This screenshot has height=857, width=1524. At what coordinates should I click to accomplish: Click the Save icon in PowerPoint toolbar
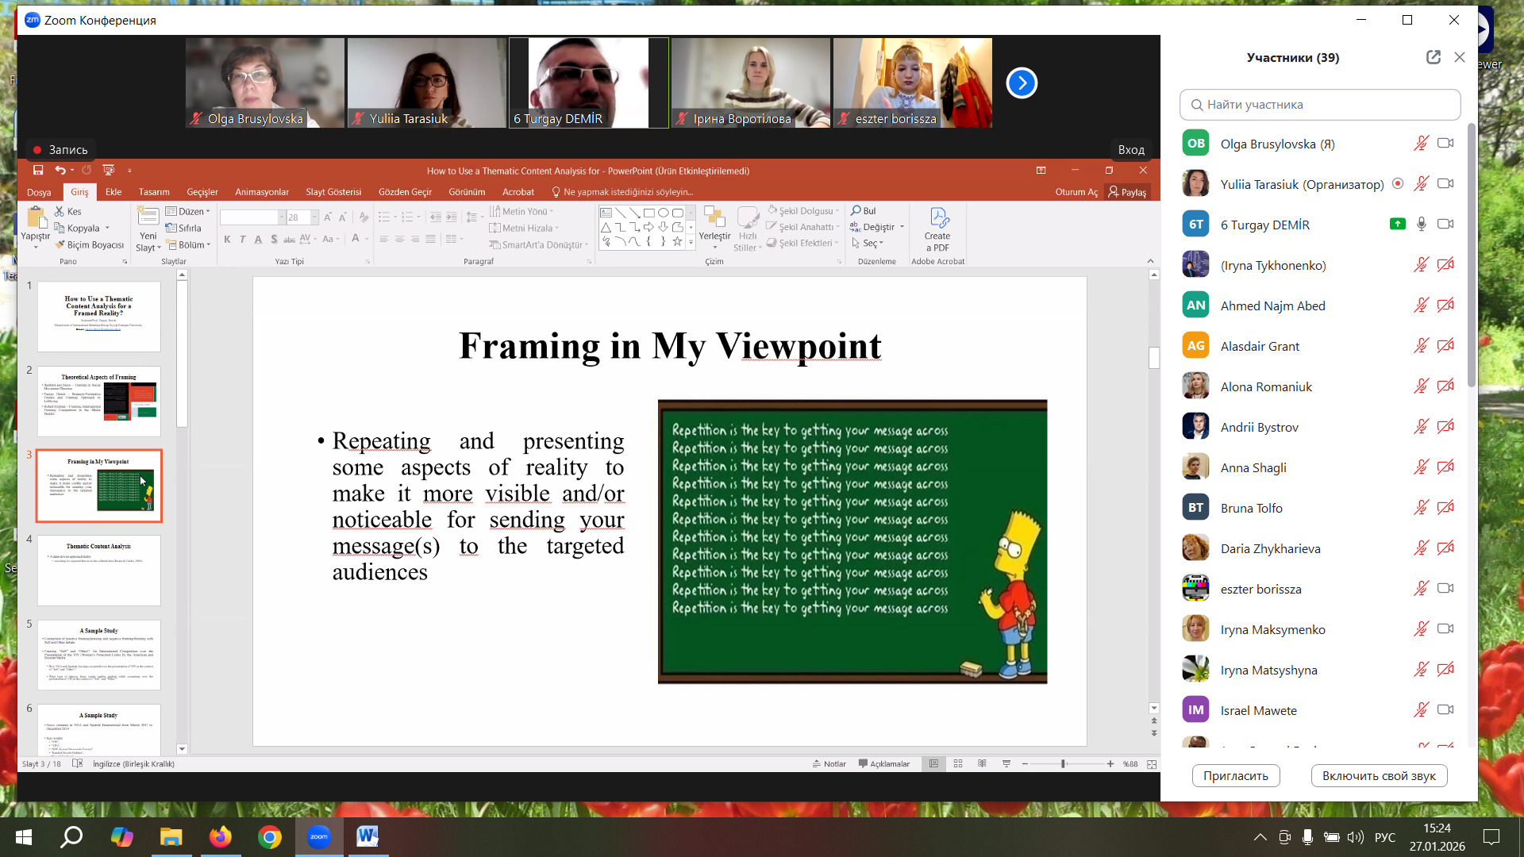coord(38,170)
